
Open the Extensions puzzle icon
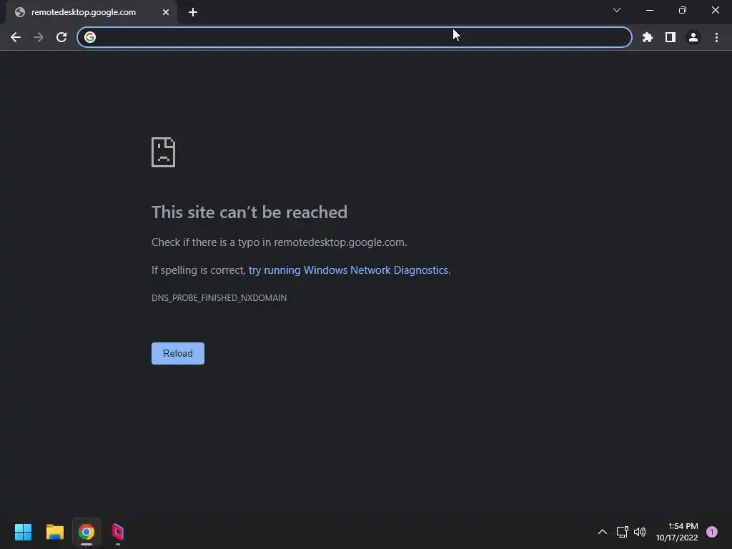click(648, 37)
